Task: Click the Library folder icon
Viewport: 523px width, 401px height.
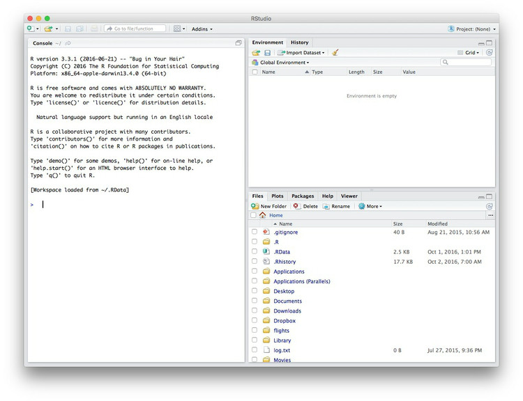Action: point(266,340)
